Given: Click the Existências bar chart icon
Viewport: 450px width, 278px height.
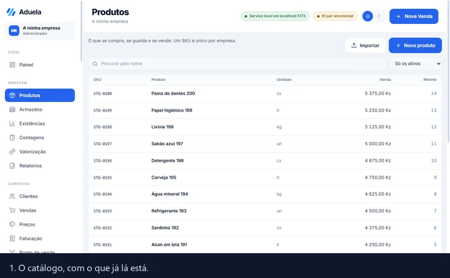Looking at the screenshot, I should point(12,124).
